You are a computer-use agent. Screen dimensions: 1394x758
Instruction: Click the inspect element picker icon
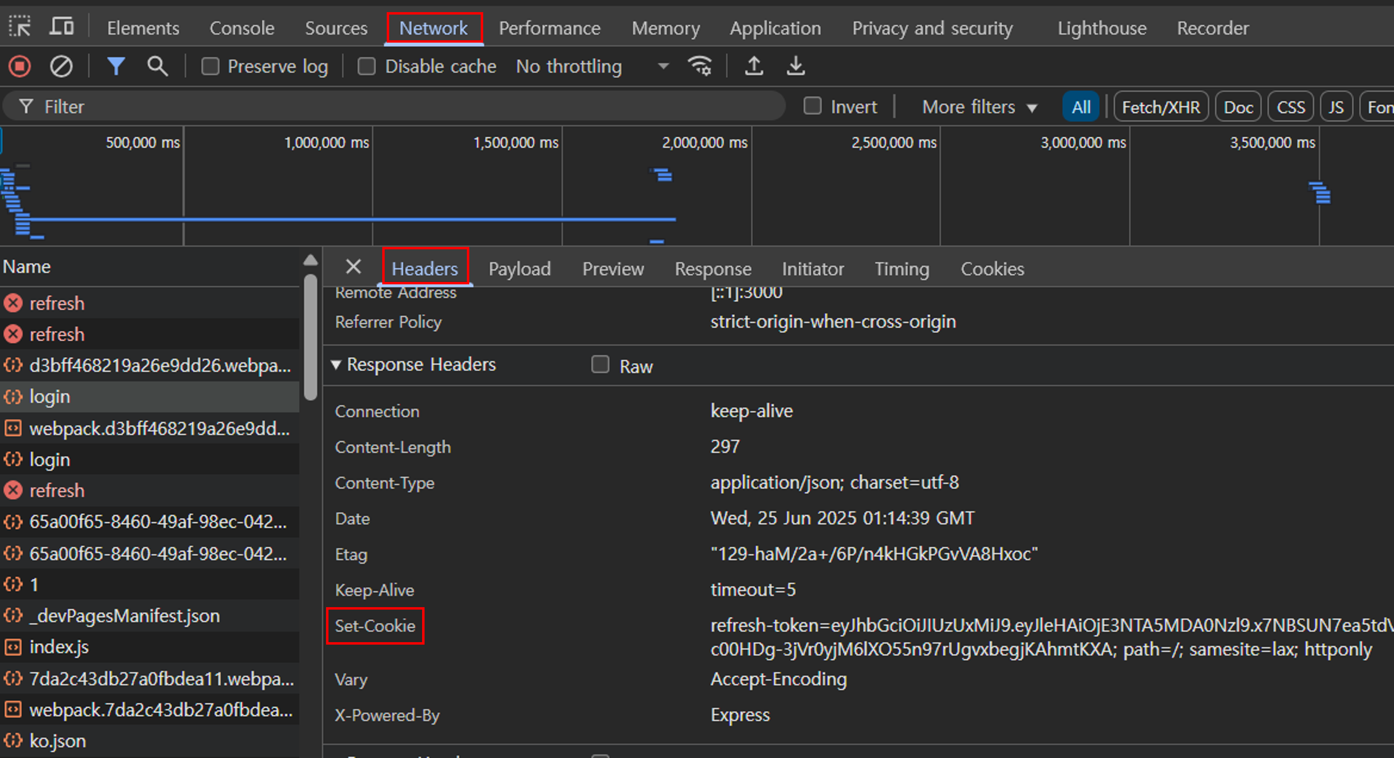tap(20, 26)
